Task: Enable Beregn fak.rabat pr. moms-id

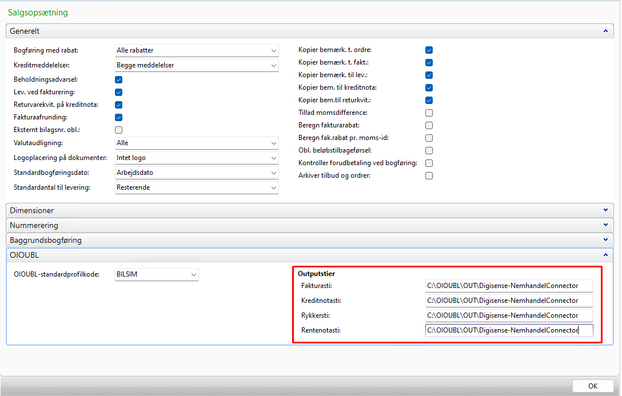Action: pyautogui.click(x=429, y=138)
